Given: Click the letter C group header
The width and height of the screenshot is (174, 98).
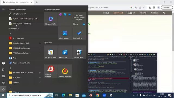Looking at the screenshot, I should (10, 88).
